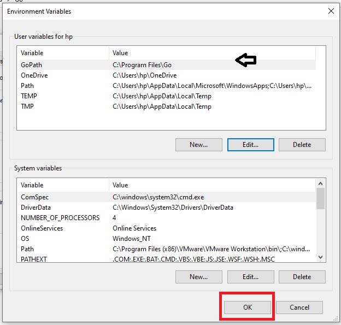Create a new user variable for hp
This screenshot has width=341, height=325.
[199, 145]
